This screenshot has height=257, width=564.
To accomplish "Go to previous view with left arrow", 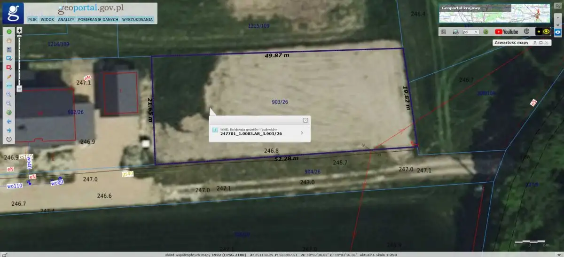I will click(9, 122).
